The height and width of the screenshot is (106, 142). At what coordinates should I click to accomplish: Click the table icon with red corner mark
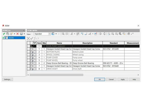96,34
